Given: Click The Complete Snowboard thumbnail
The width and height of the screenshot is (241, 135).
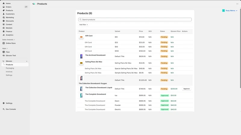Looking at the screenshot, I should coord(81,95).
